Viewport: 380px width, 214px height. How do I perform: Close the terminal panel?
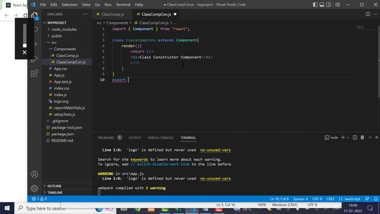(376, 137)
